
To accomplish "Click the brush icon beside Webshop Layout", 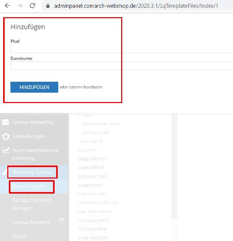I will 5,172.
